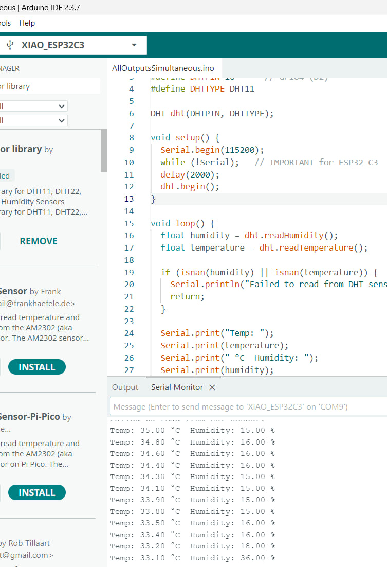Install the Sensor-Pi-Pico library
This screenshot has width=387, height=567.
coord(37,492)
